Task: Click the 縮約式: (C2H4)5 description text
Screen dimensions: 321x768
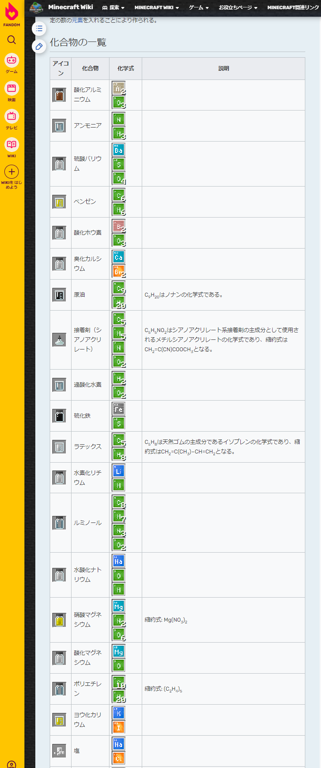Action: coord(163,689)
